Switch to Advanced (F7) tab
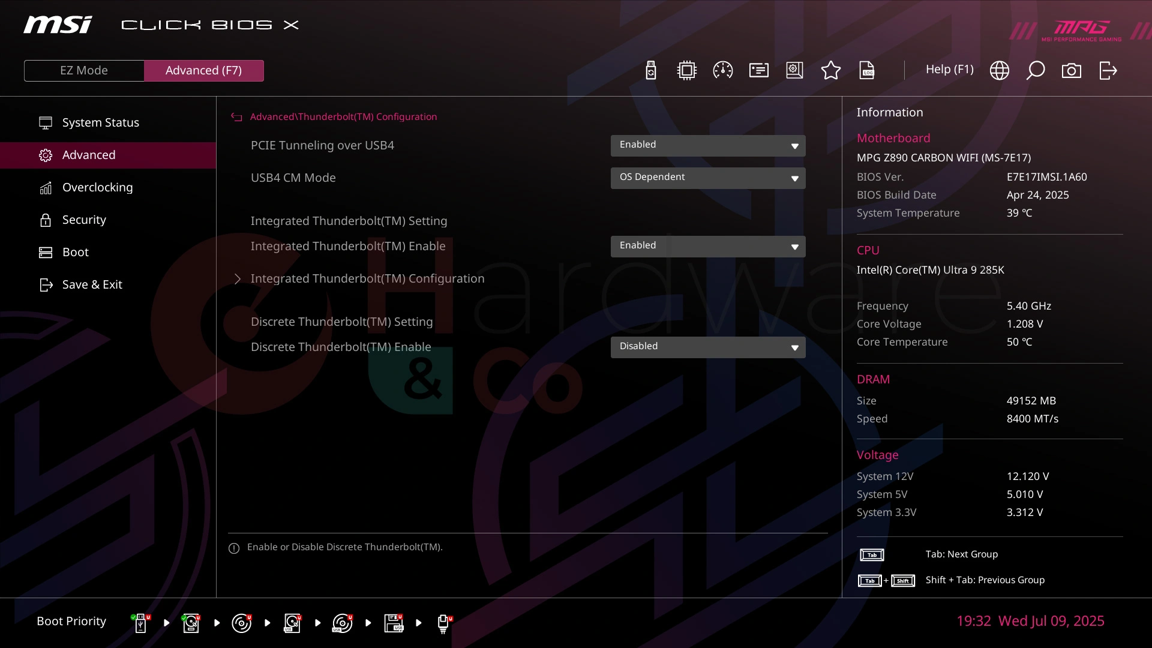This screenshot has width=1152, height=648. (204, 70)
